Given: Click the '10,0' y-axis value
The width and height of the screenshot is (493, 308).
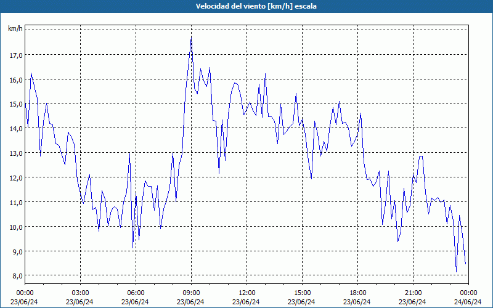Looking at the screenshot, I should click(16, 227).
